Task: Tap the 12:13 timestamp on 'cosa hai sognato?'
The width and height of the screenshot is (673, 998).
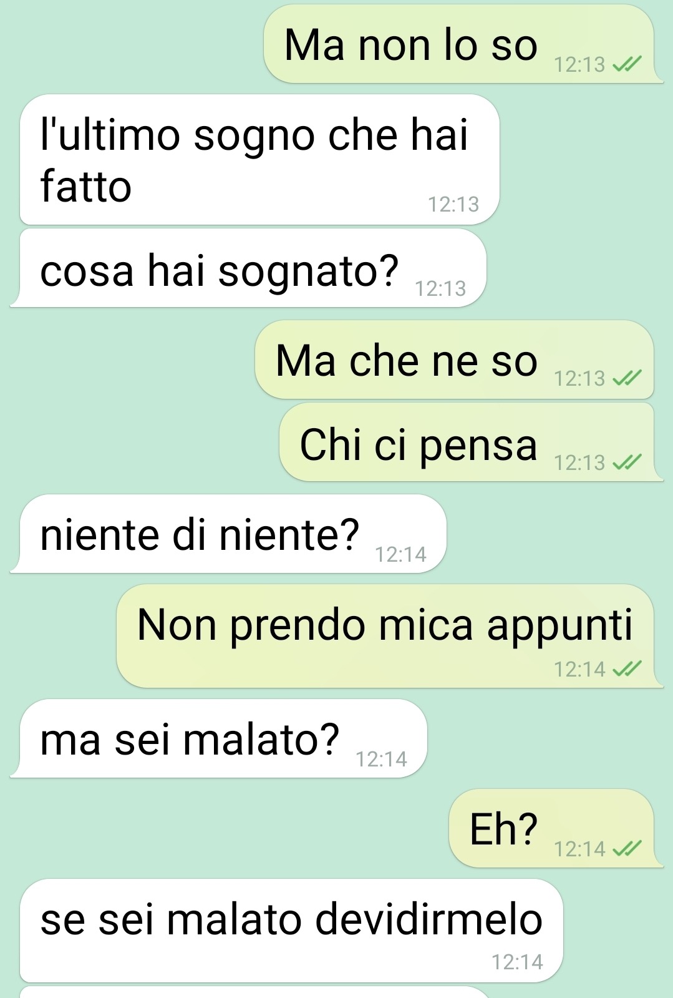Action: pyautogui.click(x=441, y=288)
